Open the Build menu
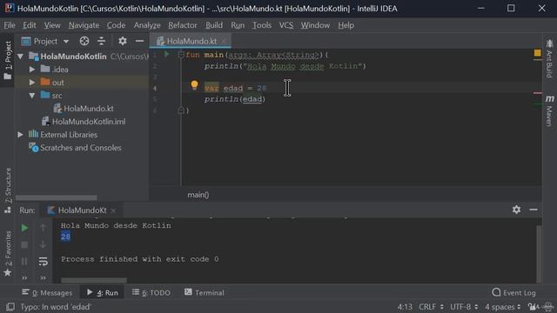Viewport: 557px width, 313px height. click(x=214, y=25)
